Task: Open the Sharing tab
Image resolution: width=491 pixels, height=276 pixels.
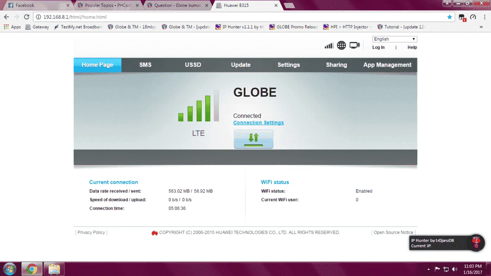Action: 336,65
